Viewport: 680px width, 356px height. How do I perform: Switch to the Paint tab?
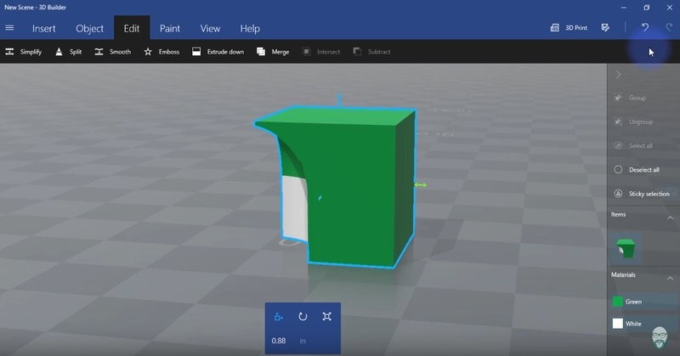click(x=170, y=28)
